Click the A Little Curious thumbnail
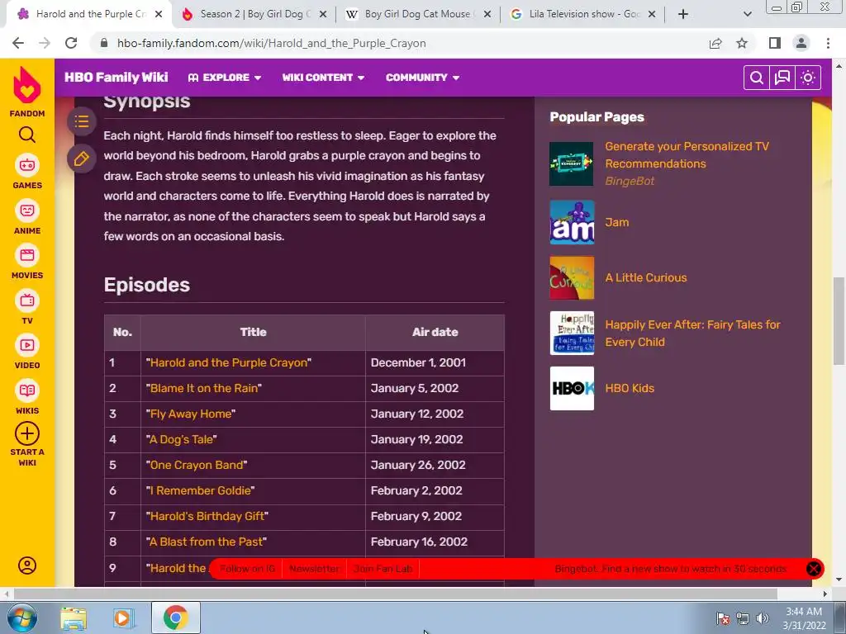The width and height of the screenshot is (846, 634). point(572,277)
